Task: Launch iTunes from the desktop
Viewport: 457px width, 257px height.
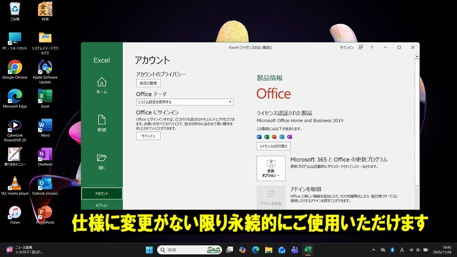Action: tap(15, 215)
